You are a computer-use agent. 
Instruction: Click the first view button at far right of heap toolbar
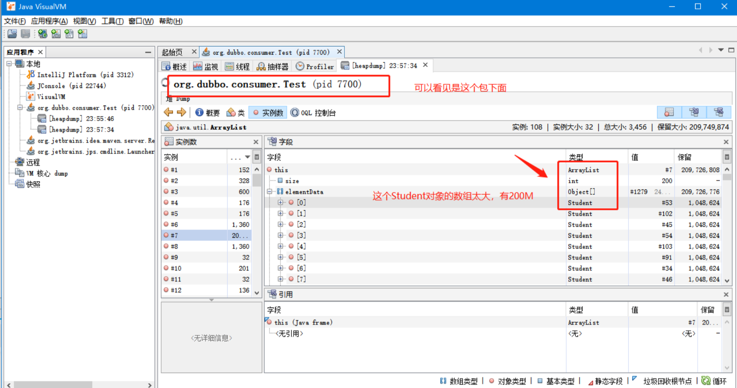(x=669, y=112)
